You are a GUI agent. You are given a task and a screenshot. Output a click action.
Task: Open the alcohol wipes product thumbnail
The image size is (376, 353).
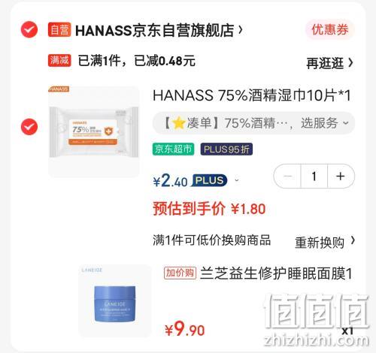click(x=94, y=132)
